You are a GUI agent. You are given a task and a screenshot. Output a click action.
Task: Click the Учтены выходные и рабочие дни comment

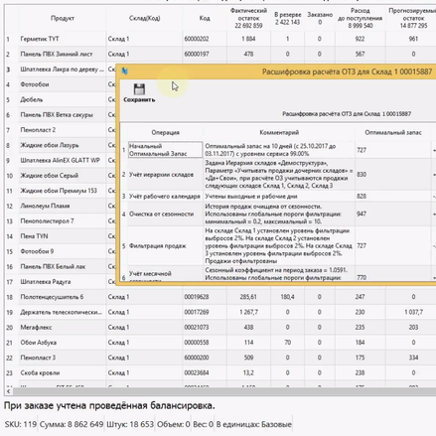tap(251, 197)
